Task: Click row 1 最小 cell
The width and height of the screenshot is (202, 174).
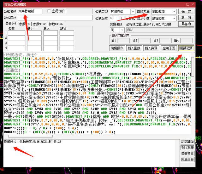Action: tap(34, 33)
